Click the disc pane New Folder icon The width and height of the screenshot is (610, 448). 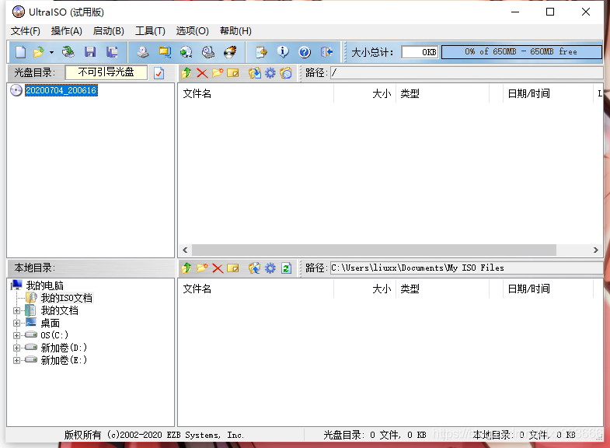point(218,73)
